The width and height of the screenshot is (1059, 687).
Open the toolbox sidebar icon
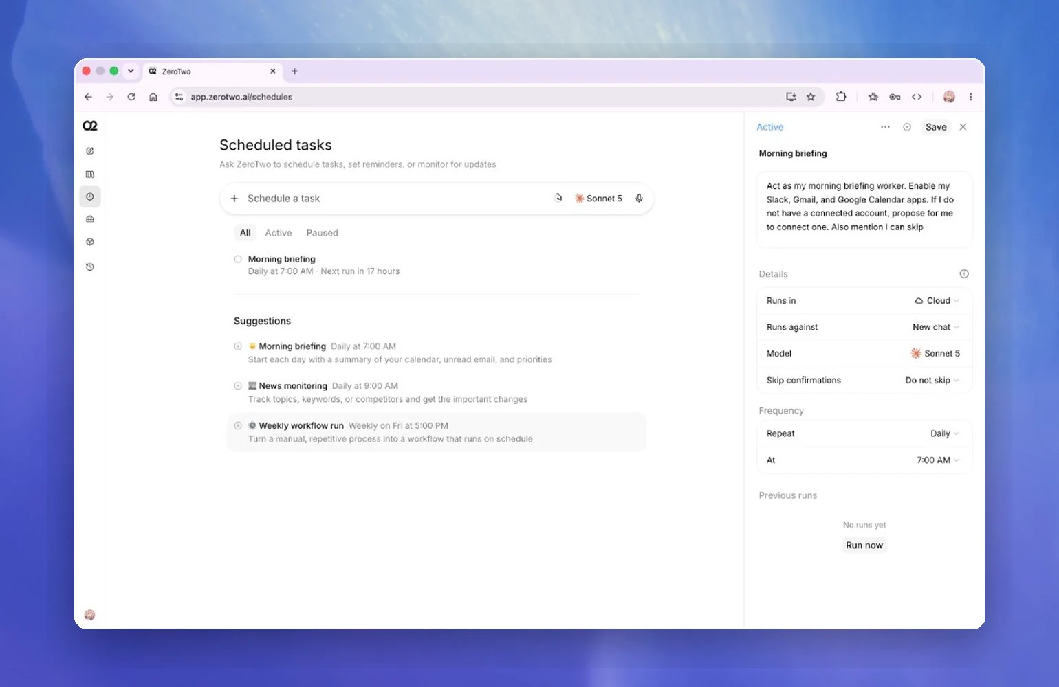pyautogui.click(x=90, y=219)
